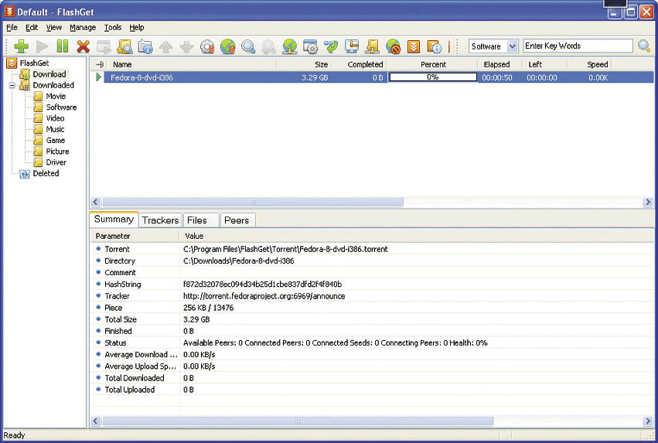658x443 pixels.
Task: Select the Picture folder
Action: 57,152
